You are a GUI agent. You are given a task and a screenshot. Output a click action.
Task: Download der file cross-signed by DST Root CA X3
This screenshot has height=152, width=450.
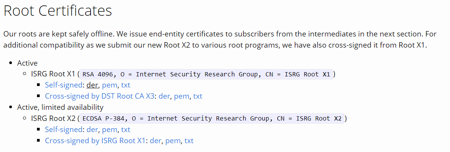coord(165,96)
